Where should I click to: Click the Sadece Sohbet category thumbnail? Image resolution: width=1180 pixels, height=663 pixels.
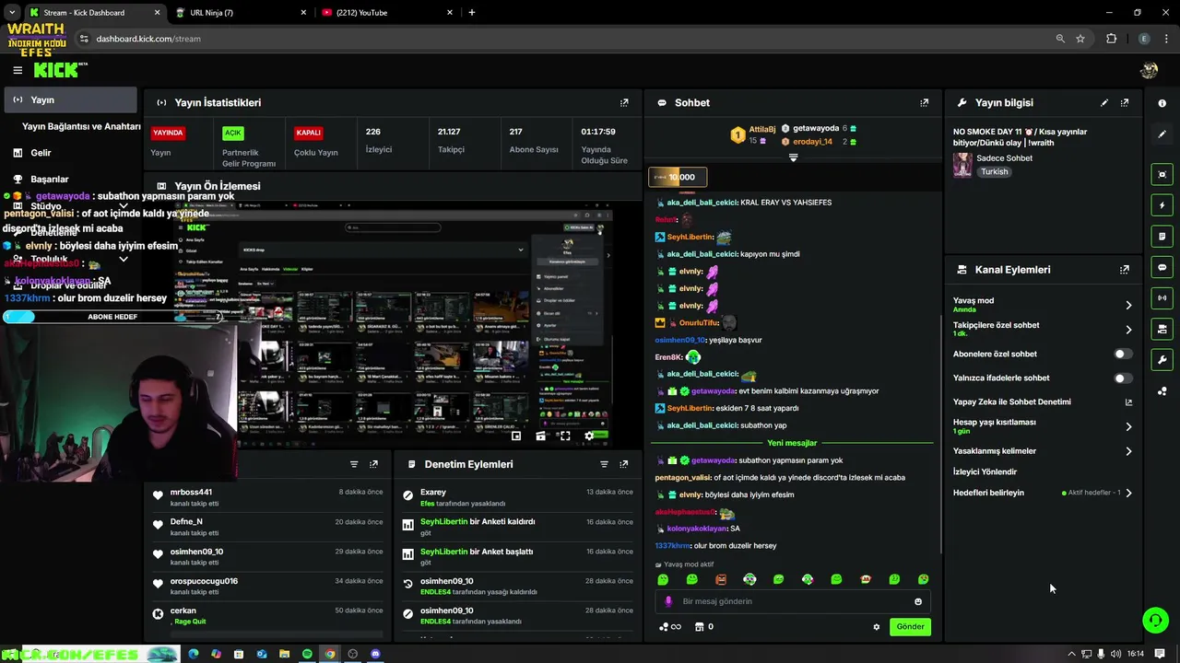[962, 165]
